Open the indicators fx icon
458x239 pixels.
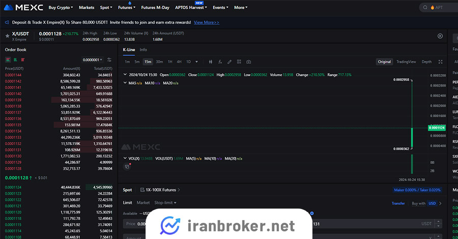[220, 62]
